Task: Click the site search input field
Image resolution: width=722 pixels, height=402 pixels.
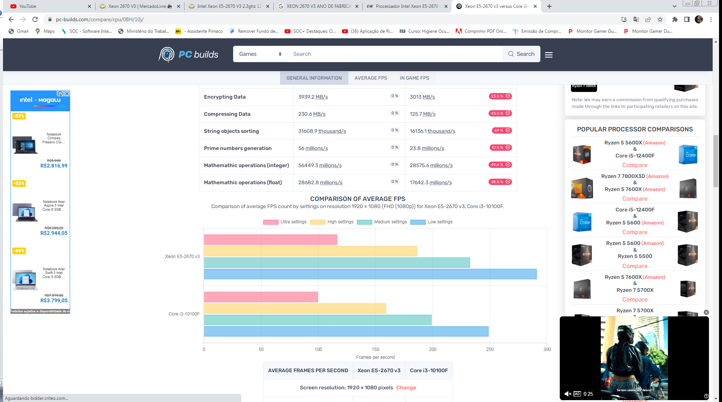Action: coord(395,54)
